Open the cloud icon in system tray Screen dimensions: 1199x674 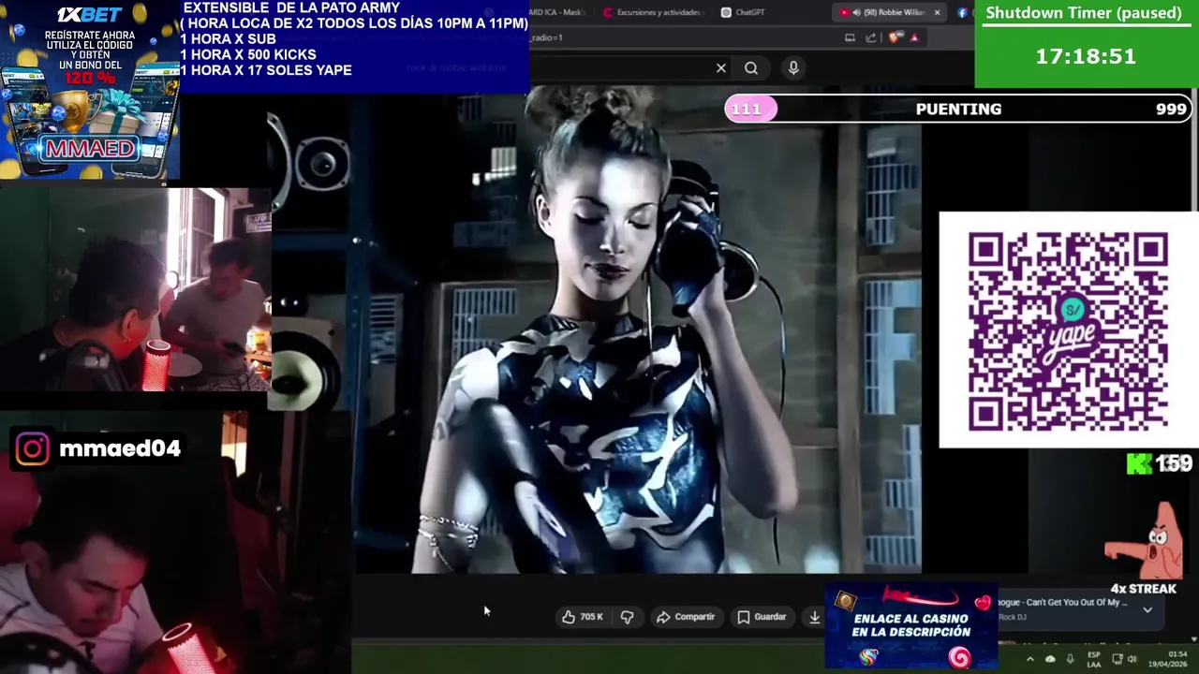click(1050, 659)
